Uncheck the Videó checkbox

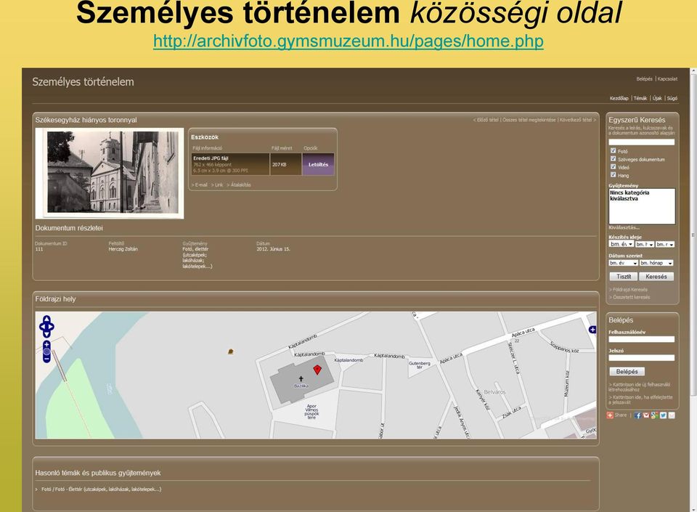click(613, 166)
